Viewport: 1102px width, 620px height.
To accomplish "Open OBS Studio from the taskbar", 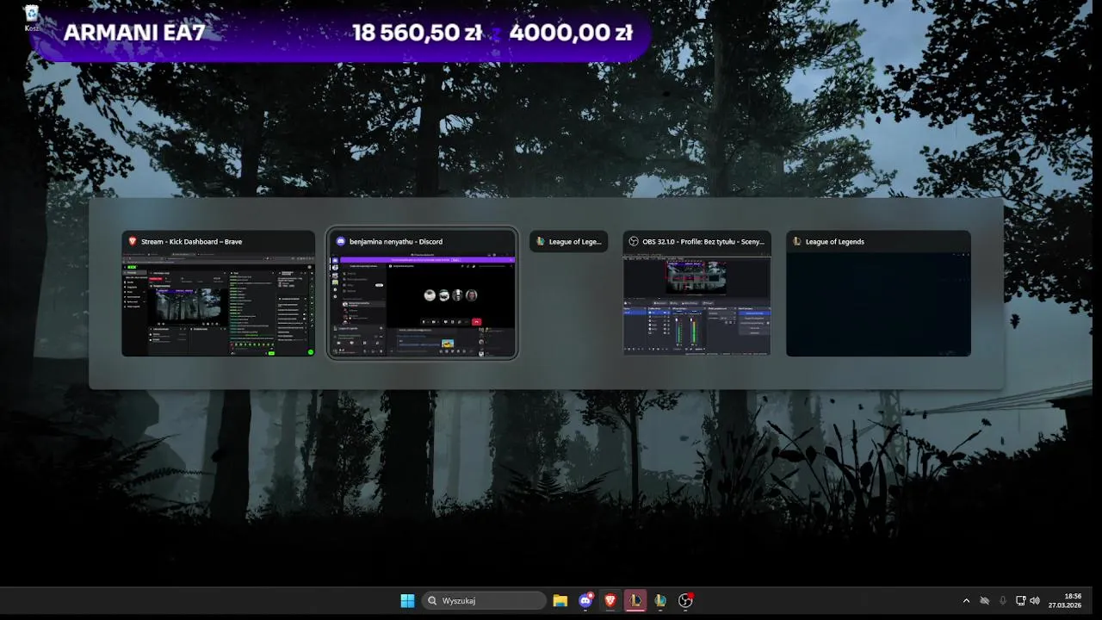I will (x=685, y=601).
